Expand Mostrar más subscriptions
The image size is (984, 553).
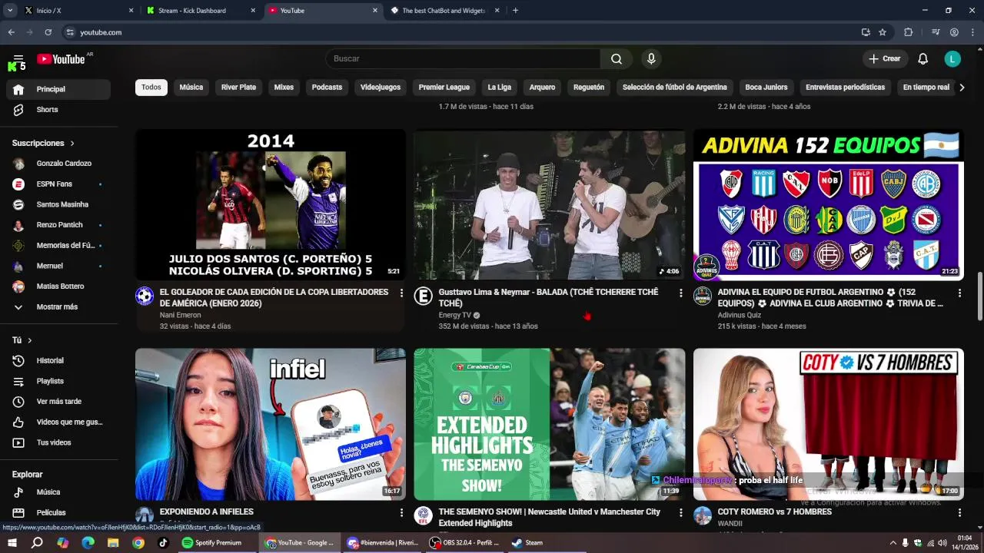pyautogui.click(x=58, y=307)
